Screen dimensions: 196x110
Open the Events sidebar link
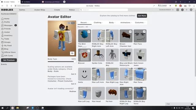click(4, 64)
